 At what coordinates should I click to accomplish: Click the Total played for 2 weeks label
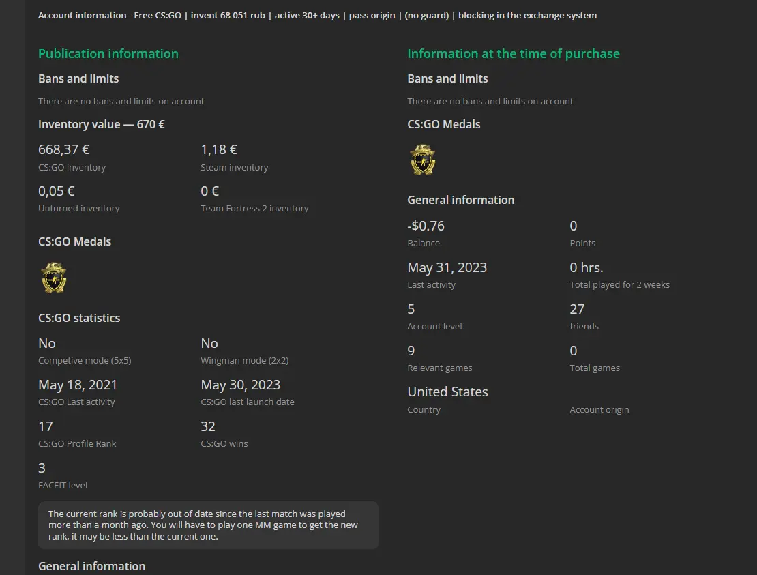tap(619, 285)
